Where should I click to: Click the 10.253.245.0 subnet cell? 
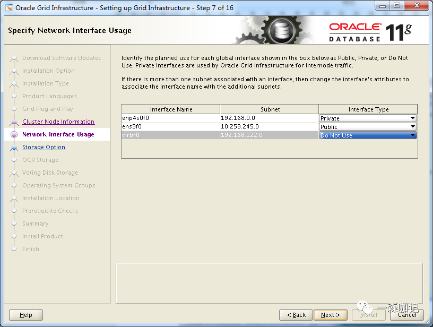(269, 126)
